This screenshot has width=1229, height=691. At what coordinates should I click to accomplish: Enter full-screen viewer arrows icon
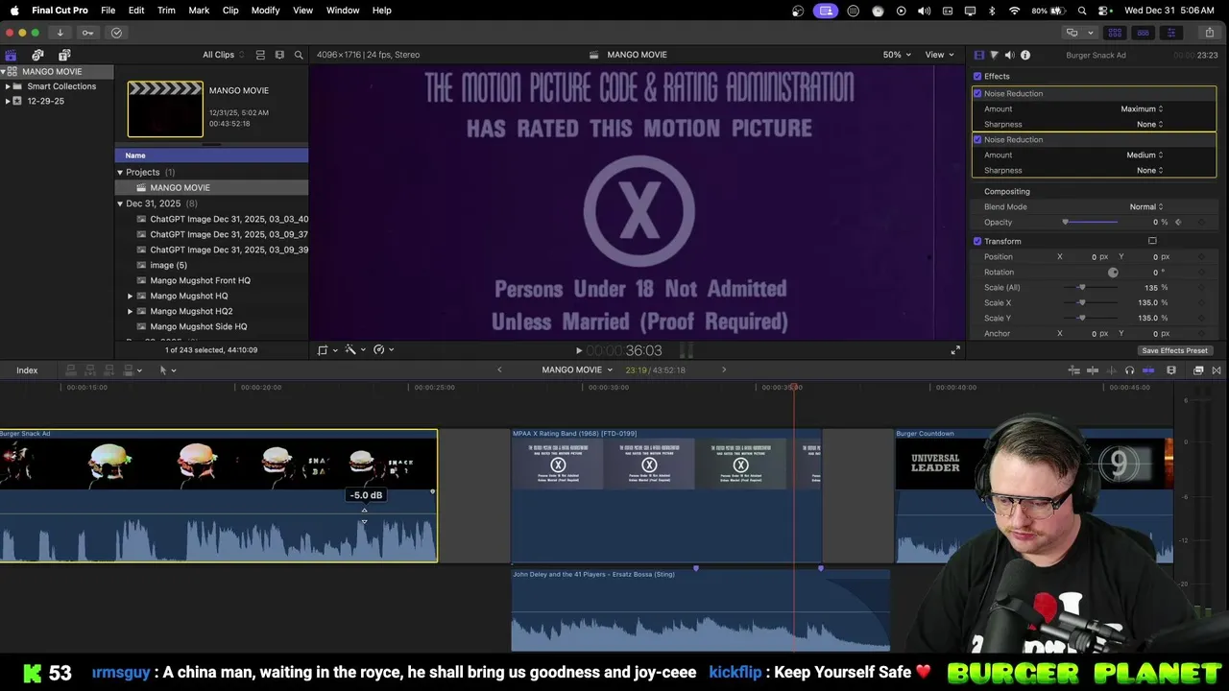(955, 350)
